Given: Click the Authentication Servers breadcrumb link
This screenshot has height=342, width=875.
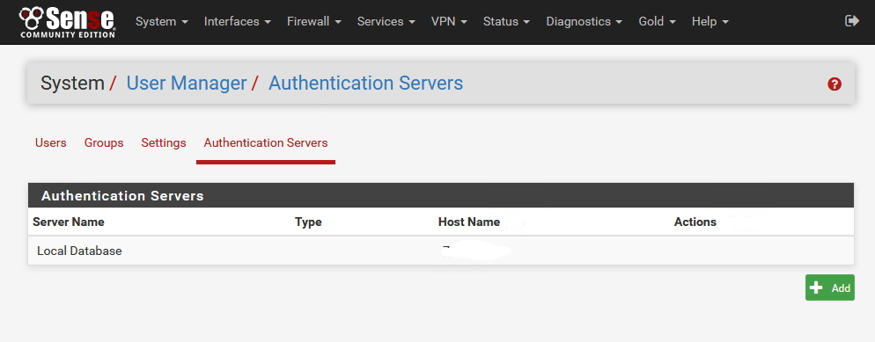Looking at the screenshot, I should pyautogui.click(x=366, y=83).
